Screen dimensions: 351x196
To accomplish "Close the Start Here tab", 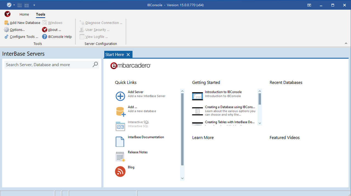I will pyautogui.click(x=128, y=55).
